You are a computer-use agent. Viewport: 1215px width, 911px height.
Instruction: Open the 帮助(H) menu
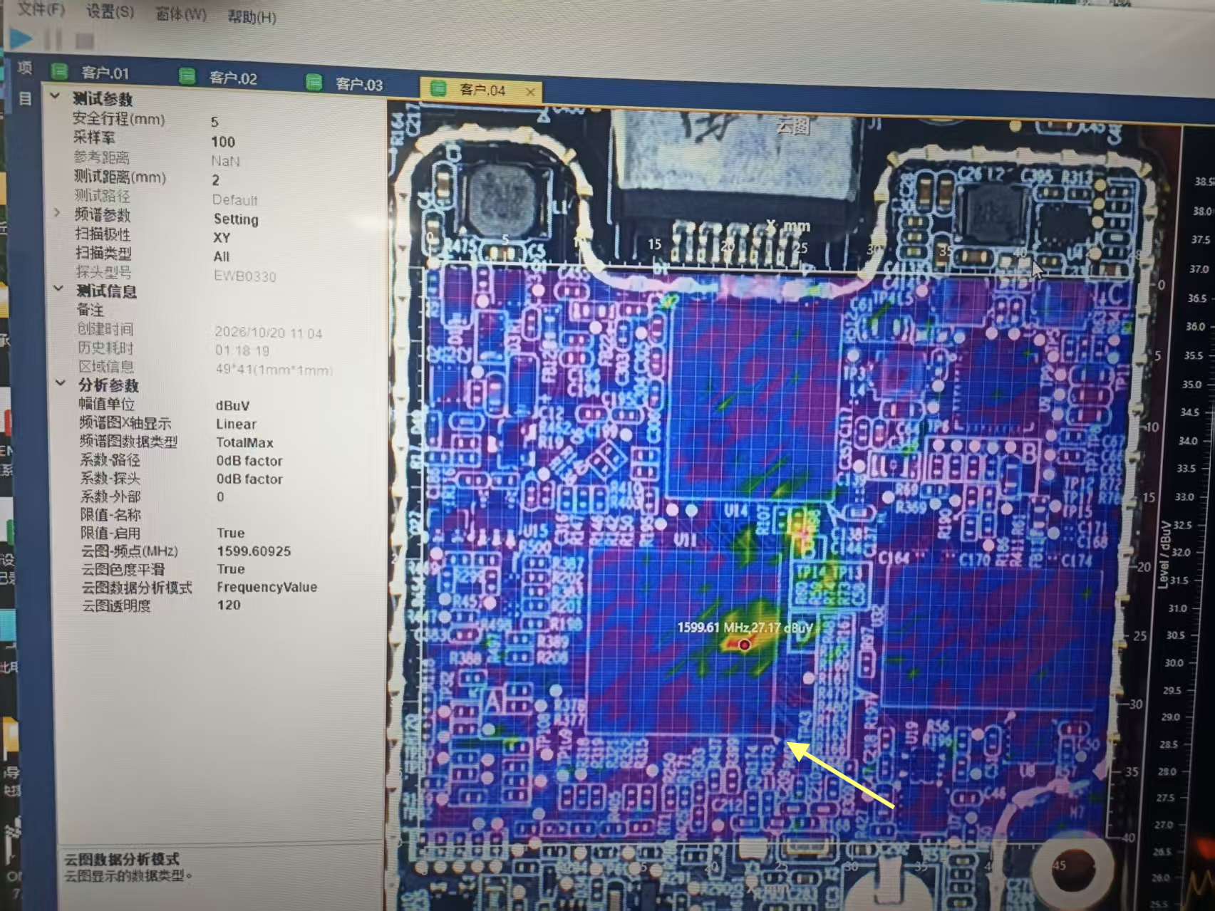tap(252, 17)
